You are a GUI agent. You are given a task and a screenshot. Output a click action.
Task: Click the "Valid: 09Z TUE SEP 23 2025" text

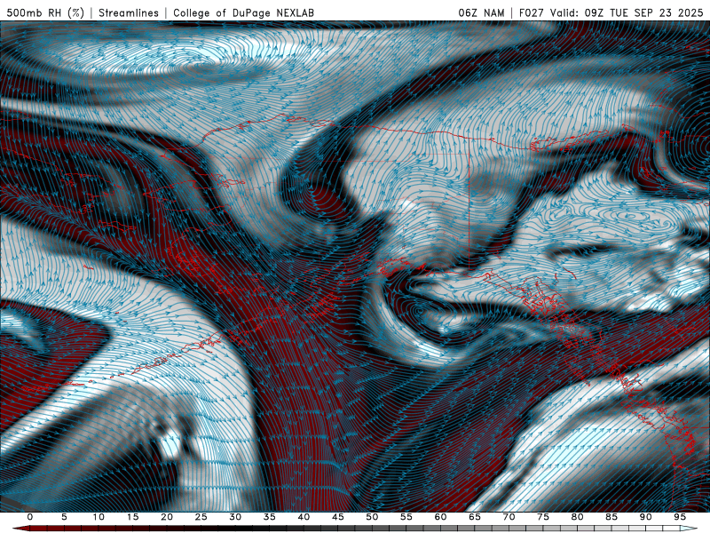(x=627, y=12)
